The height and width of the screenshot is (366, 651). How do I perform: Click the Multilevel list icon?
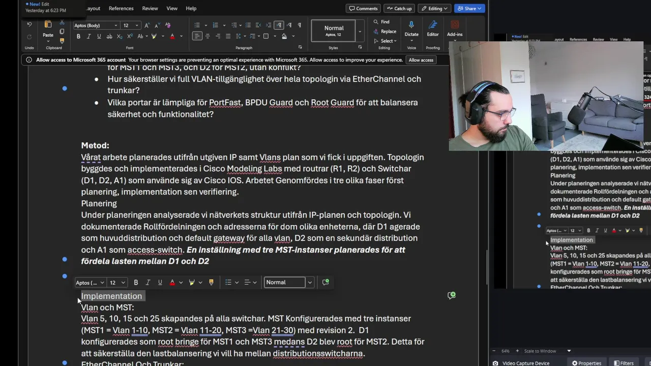click(233, 25)
